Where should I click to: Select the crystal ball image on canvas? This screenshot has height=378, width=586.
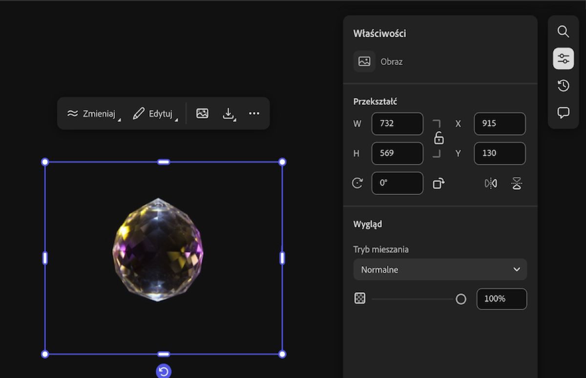[158, 249]
